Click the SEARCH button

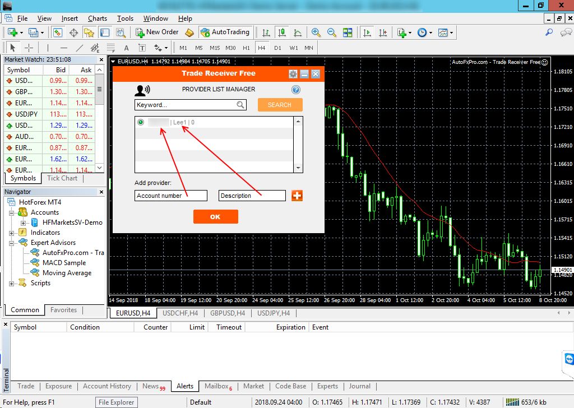pyautogui.click(x=280, y=105)
